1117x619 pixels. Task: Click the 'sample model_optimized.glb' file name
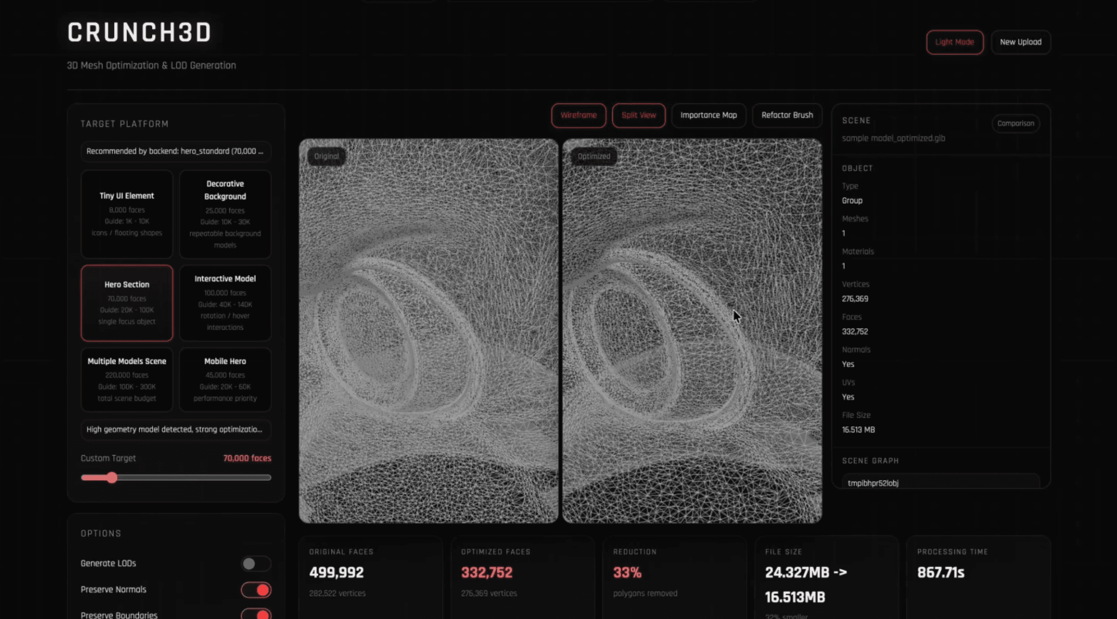[893, 138]
